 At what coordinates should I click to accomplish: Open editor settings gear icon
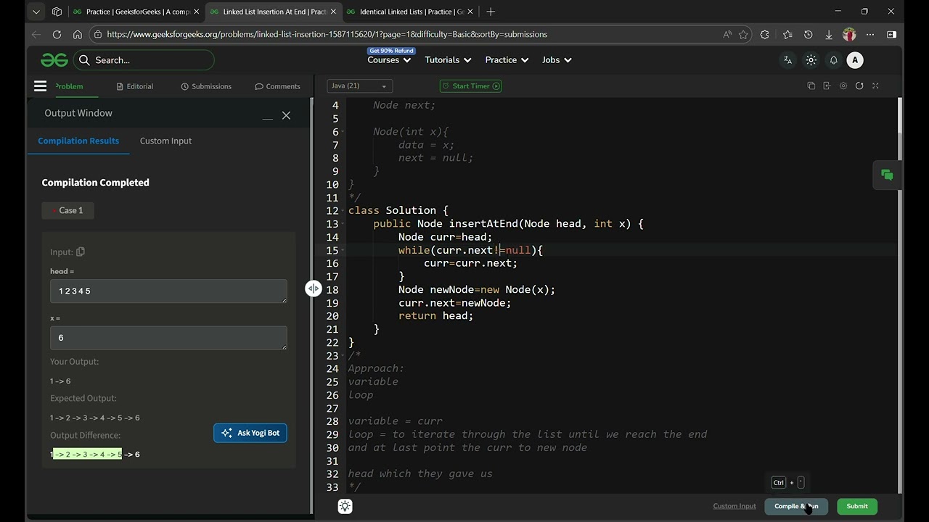843,86
